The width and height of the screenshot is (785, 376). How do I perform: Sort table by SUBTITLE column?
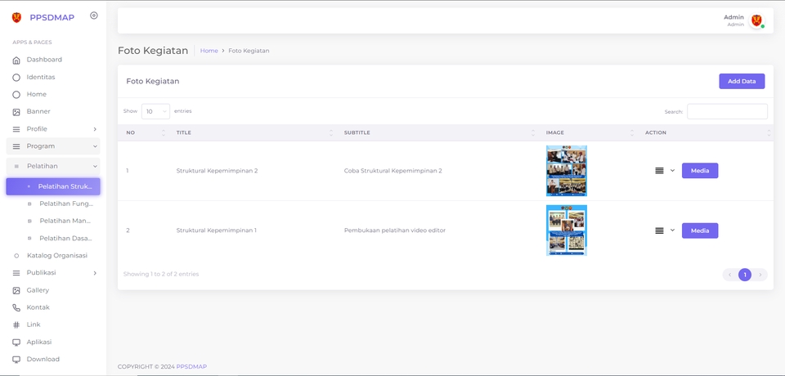point(438,132)
